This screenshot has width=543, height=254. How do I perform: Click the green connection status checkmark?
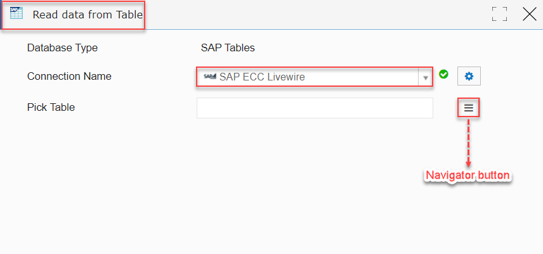coord(443,74)
